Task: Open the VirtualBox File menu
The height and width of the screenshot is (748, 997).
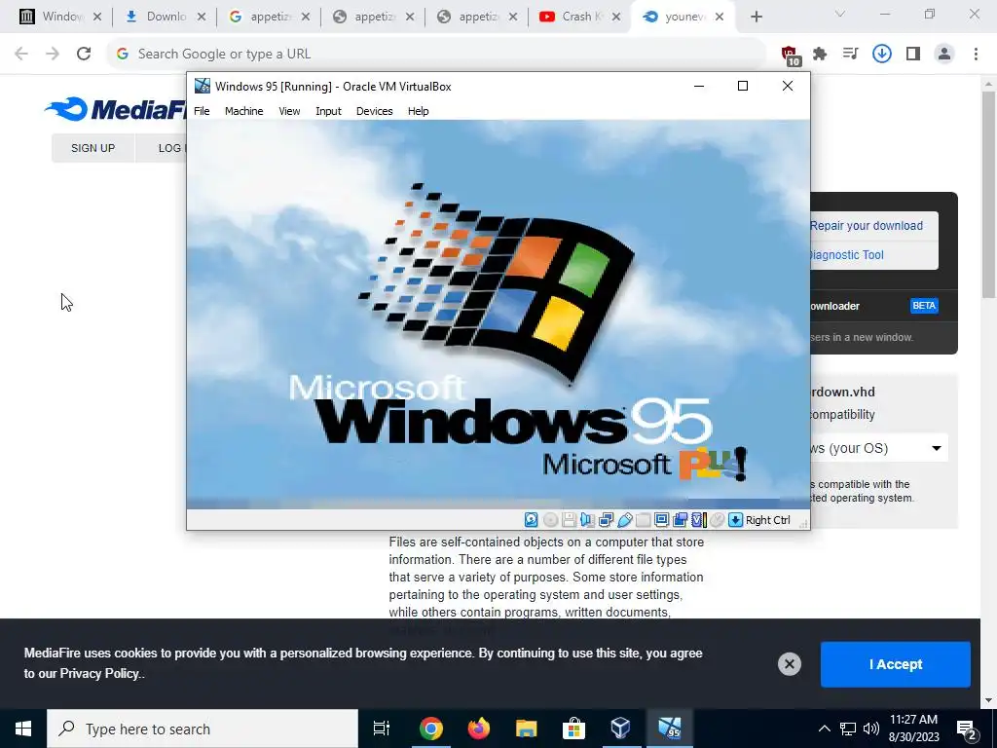Action: point(202,111)
